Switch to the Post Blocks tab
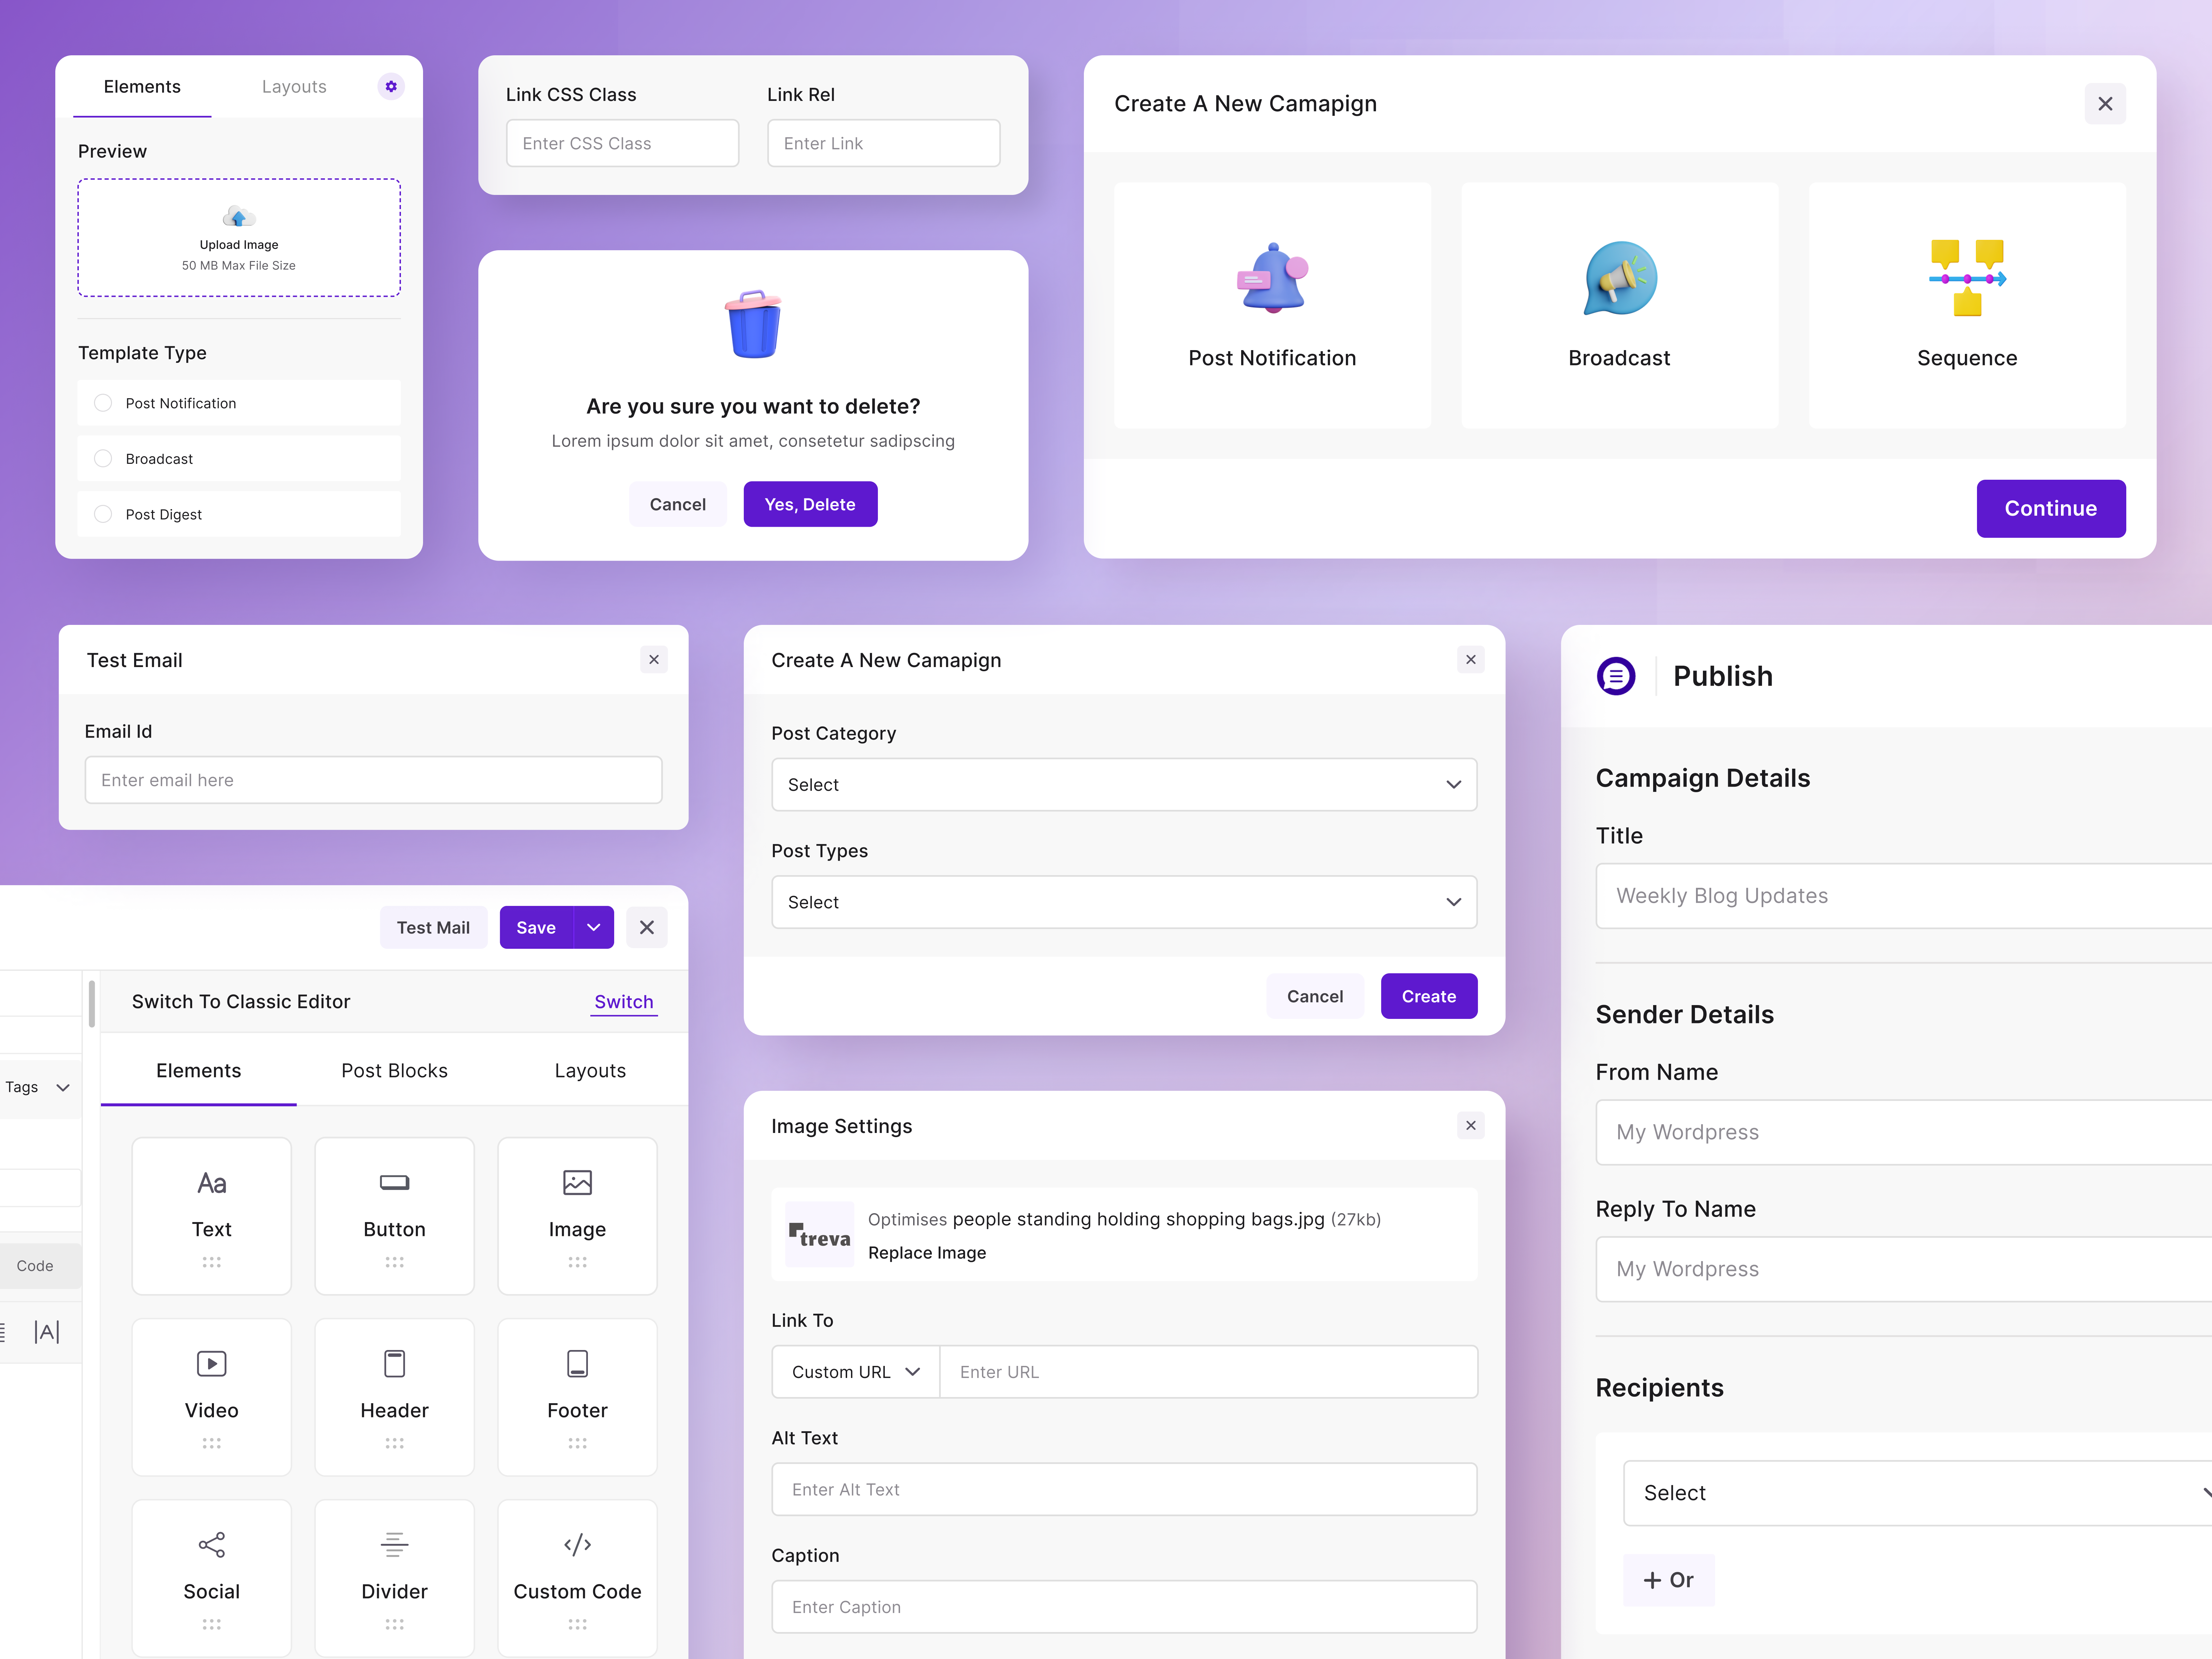Viewport: 2212px width, 1659px height. pyautogui.click(x=394, y=1070)
